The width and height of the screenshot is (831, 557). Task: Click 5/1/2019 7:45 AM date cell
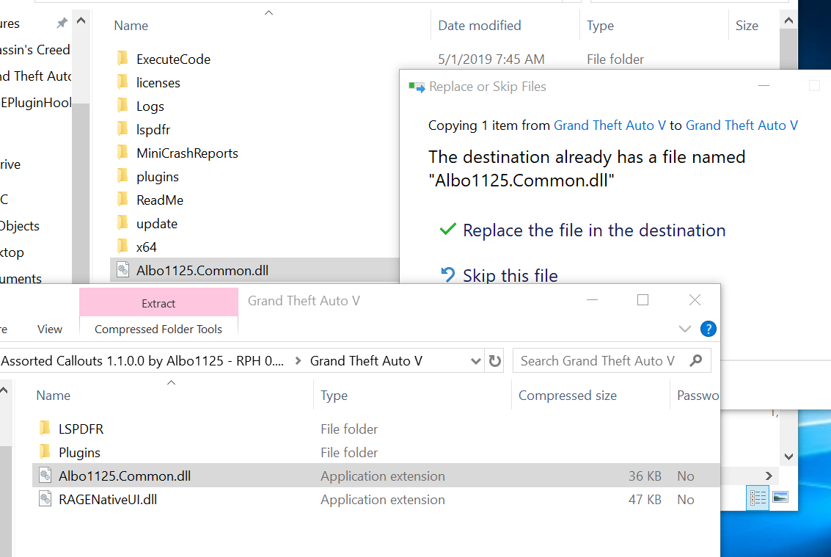491,59
